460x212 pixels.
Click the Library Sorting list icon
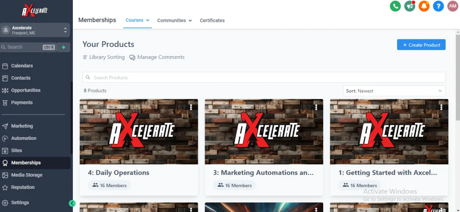85,57
